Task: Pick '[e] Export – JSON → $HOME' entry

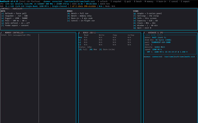Action: (14, 18)
